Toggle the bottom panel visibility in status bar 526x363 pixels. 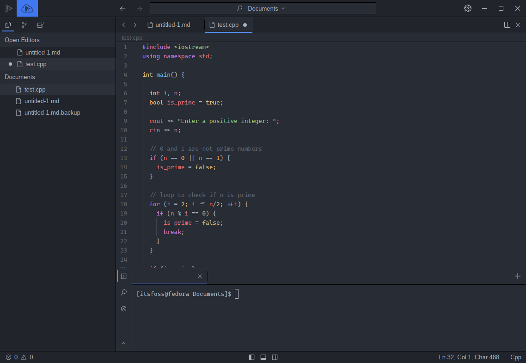[263, 357]
